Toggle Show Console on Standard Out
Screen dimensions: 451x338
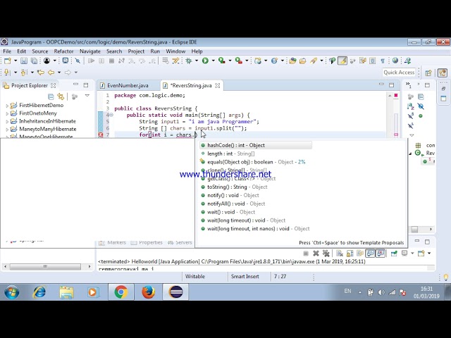point(370,254)
